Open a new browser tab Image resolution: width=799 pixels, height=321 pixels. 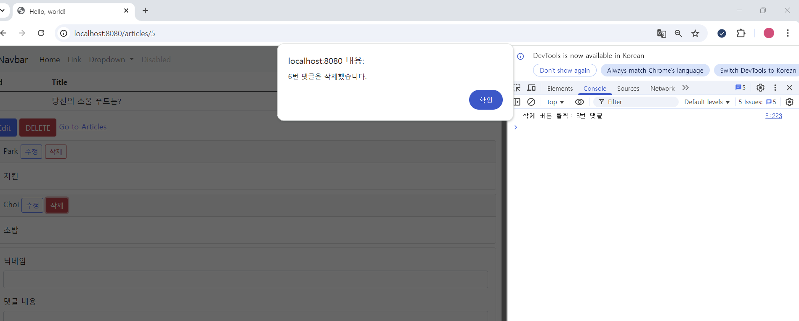click(145, 11)
